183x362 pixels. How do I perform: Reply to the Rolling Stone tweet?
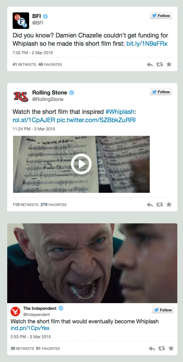pyautogui.click(x=150, y=205)
